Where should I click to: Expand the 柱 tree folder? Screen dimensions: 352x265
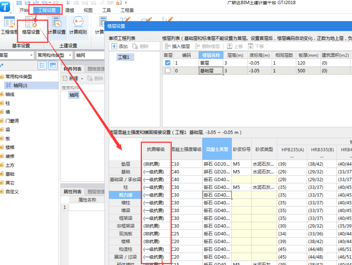(x=2, y=103)
